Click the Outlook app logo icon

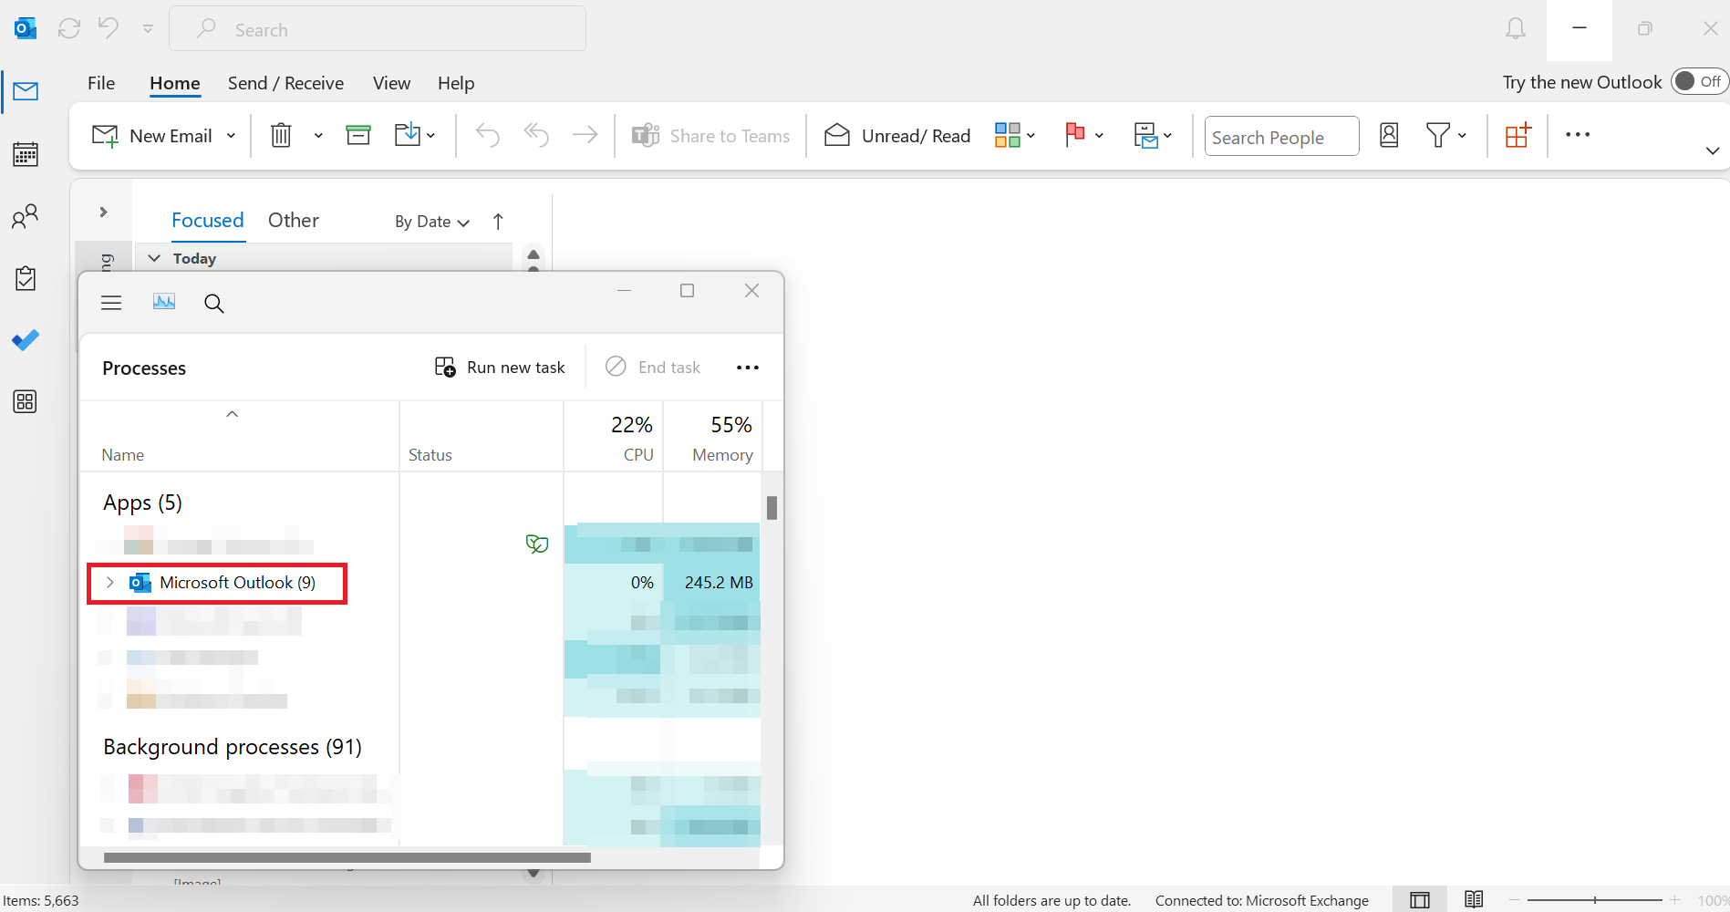[26, 29]
